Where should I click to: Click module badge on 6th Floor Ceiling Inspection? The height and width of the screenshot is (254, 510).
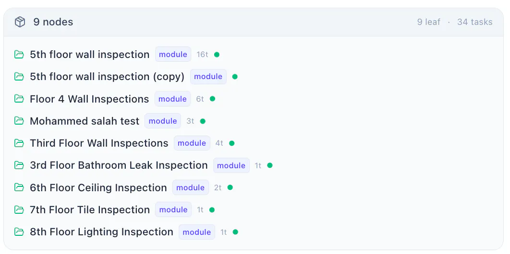[x=191, y=187]
